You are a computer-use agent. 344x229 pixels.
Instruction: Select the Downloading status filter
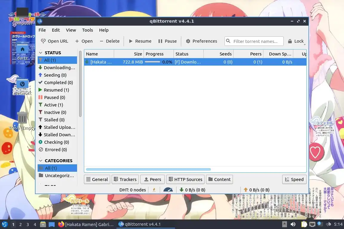tap(57, 67)
